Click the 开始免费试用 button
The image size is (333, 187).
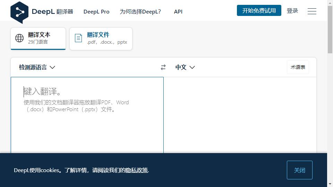pos(259,10)
